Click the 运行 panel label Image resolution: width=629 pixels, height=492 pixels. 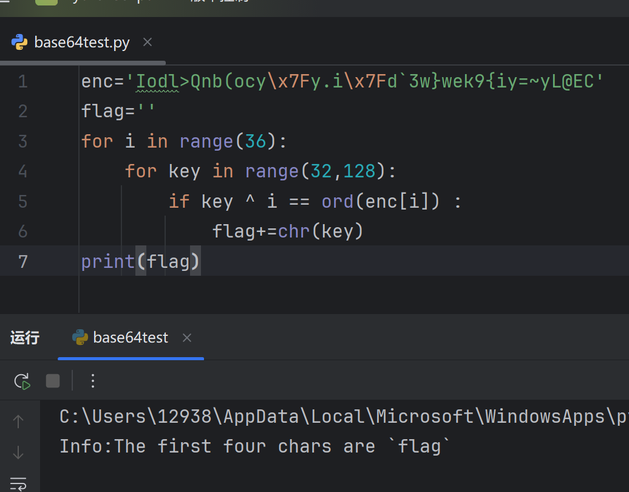[25, 338]
